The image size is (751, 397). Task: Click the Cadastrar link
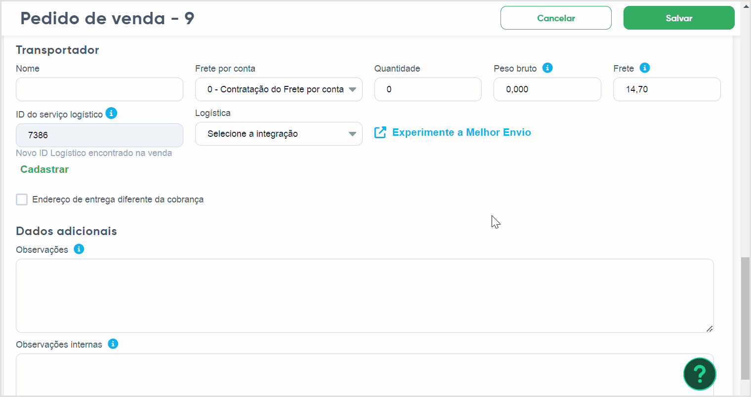(44, 169)
